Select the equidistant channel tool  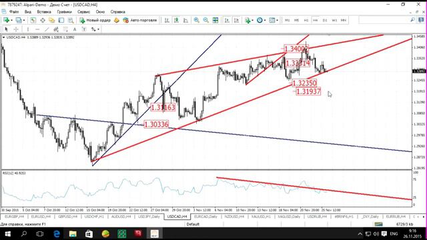(56, 29)
